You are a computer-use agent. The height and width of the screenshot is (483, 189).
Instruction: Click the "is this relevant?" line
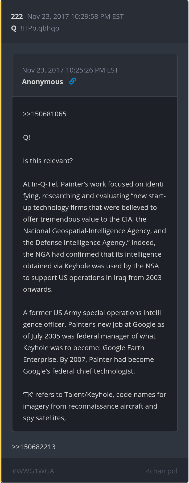[x=48, y=161]
